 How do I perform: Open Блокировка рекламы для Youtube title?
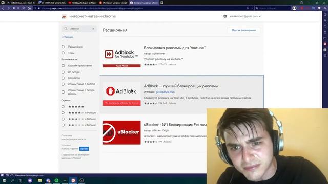tap(175, 48)
